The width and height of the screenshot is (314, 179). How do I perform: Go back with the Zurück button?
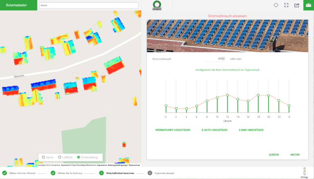coord(274,155)
